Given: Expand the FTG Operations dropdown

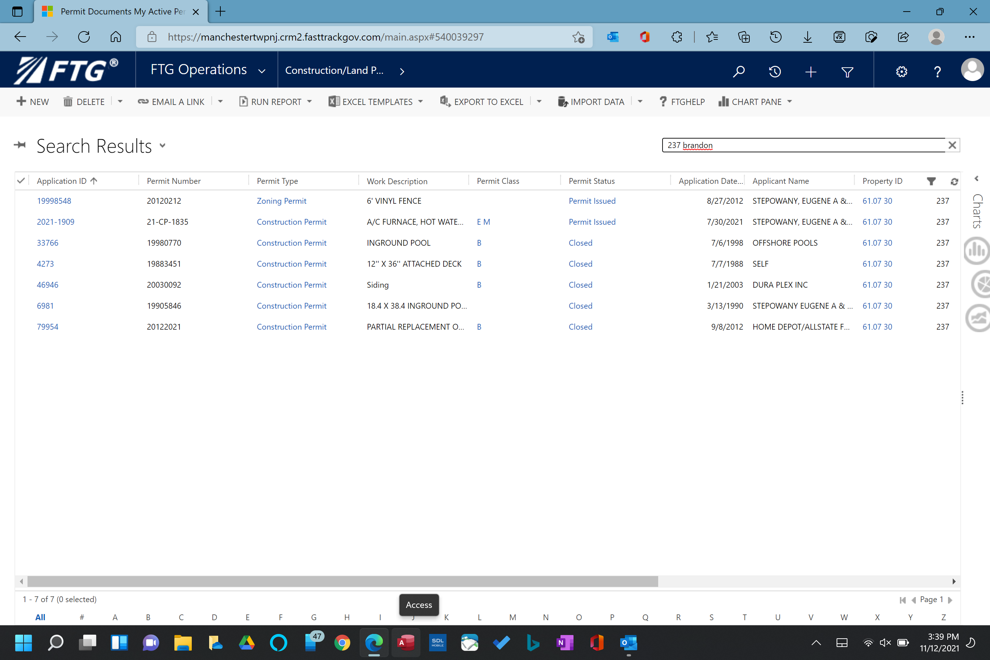Looking at the screenshot, I should pos(261,71).
